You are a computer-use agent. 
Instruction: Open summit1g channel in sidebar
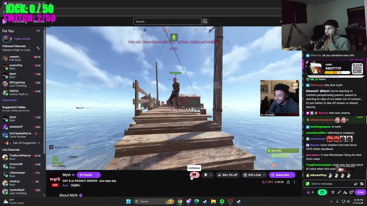point(22,67)
